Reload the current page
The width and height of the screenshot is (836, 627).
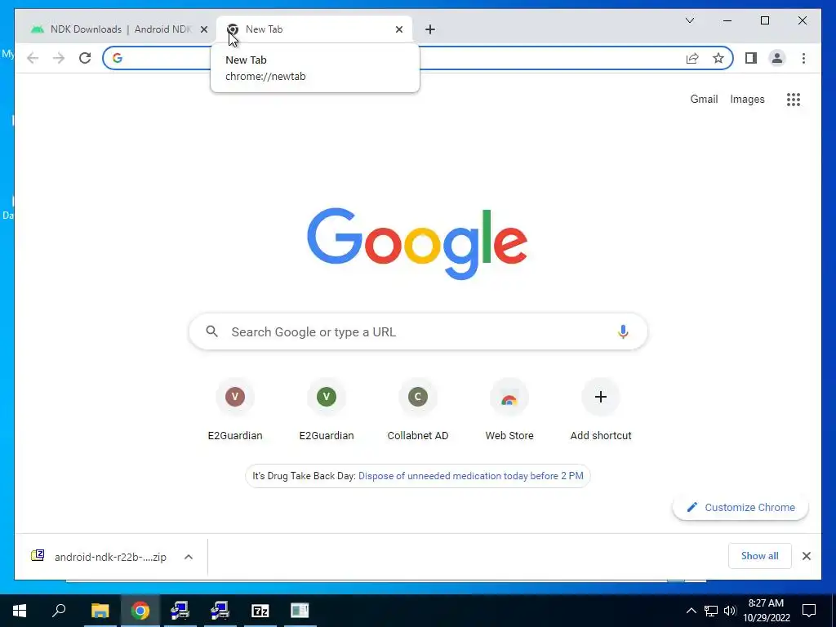pos(85,58)
